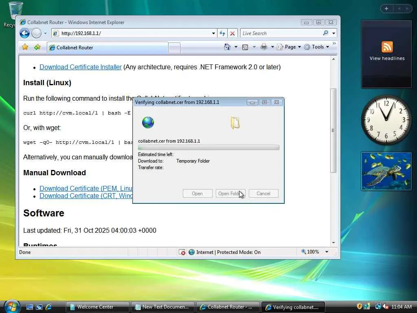The image size is (417, 313).
Task: Click the analog clock sidebar gadget
Action: pos(386,120)
